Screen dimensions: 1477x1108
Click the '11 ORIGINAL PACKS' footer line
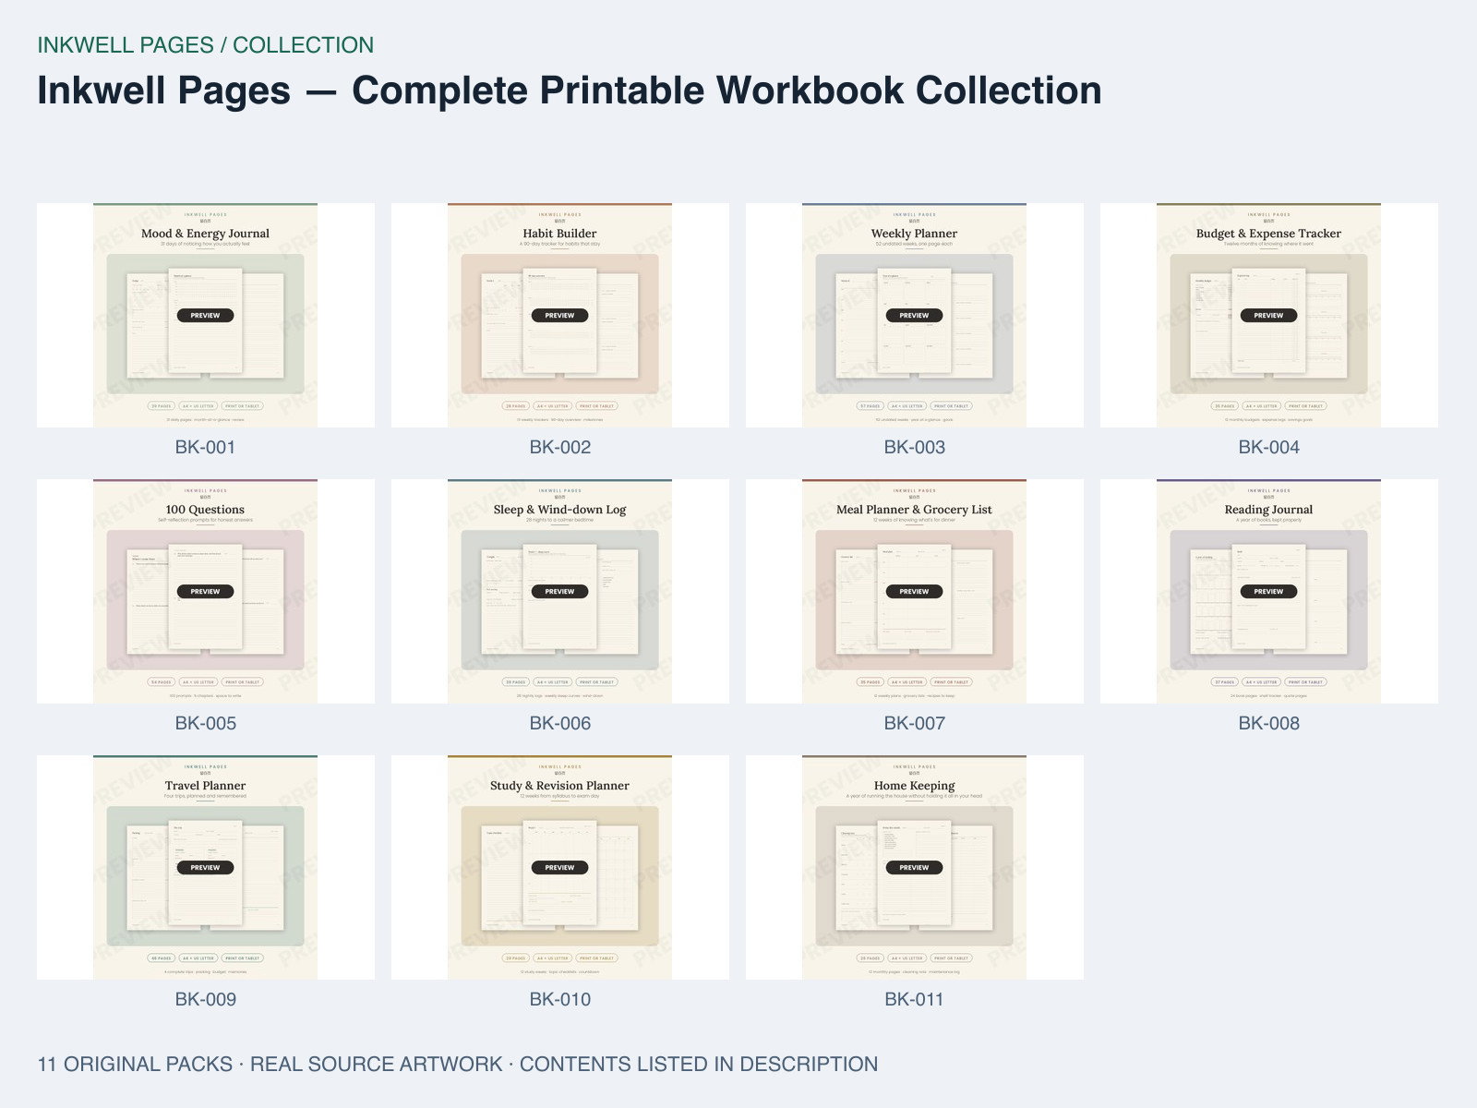point(457,1064)
